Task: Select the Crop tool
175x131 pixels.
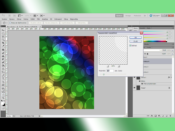Action: tap(3, 43)
